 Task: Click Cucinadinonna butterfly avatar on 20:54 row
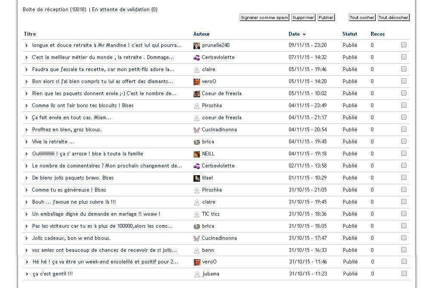[x=197, y=130]
